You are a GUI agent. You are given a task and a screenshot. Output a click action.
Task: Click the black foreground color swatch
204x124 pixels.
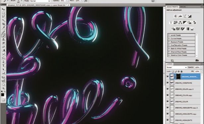pos(2,95)
